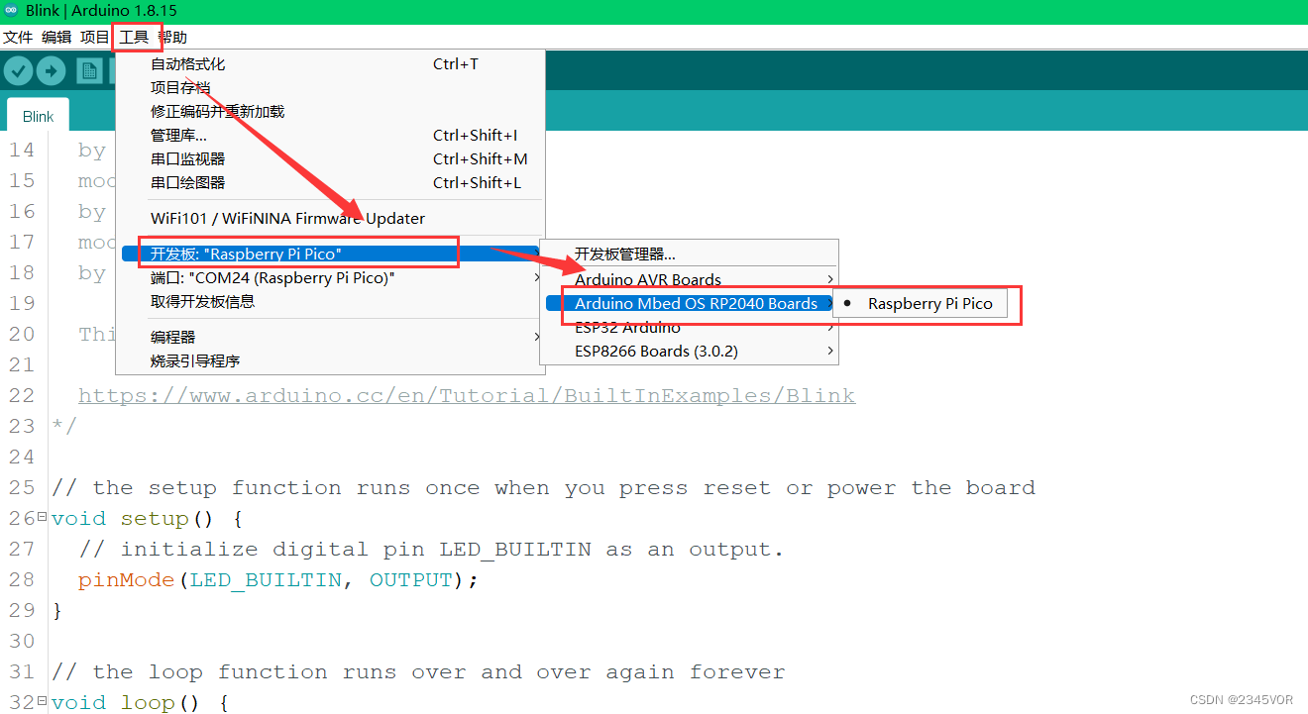Click the Verify (checkmark) toolbar icon
The image size is (1308, 714).
(x=19, y=71)
